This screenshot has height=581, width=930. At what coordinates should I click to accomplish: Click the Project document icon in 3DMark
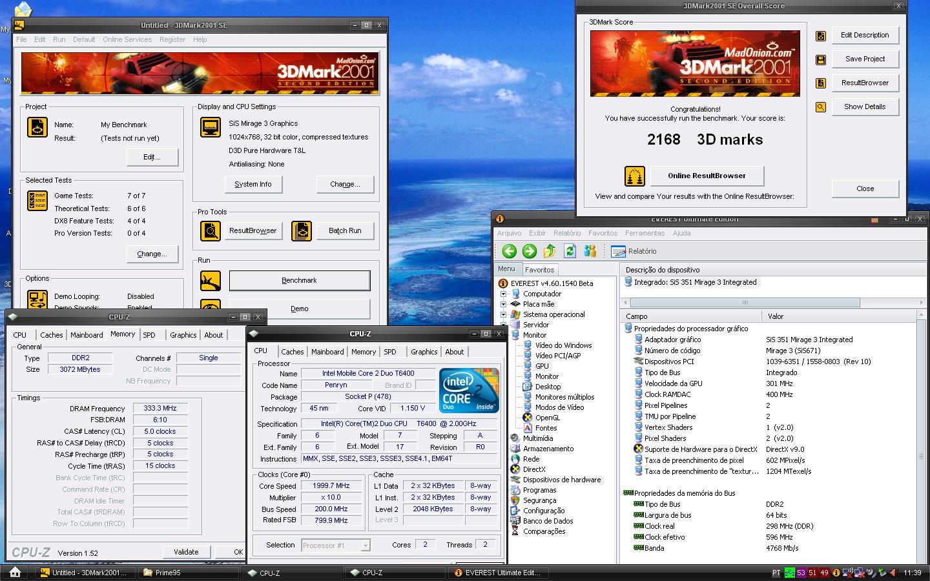pos(37,127)
